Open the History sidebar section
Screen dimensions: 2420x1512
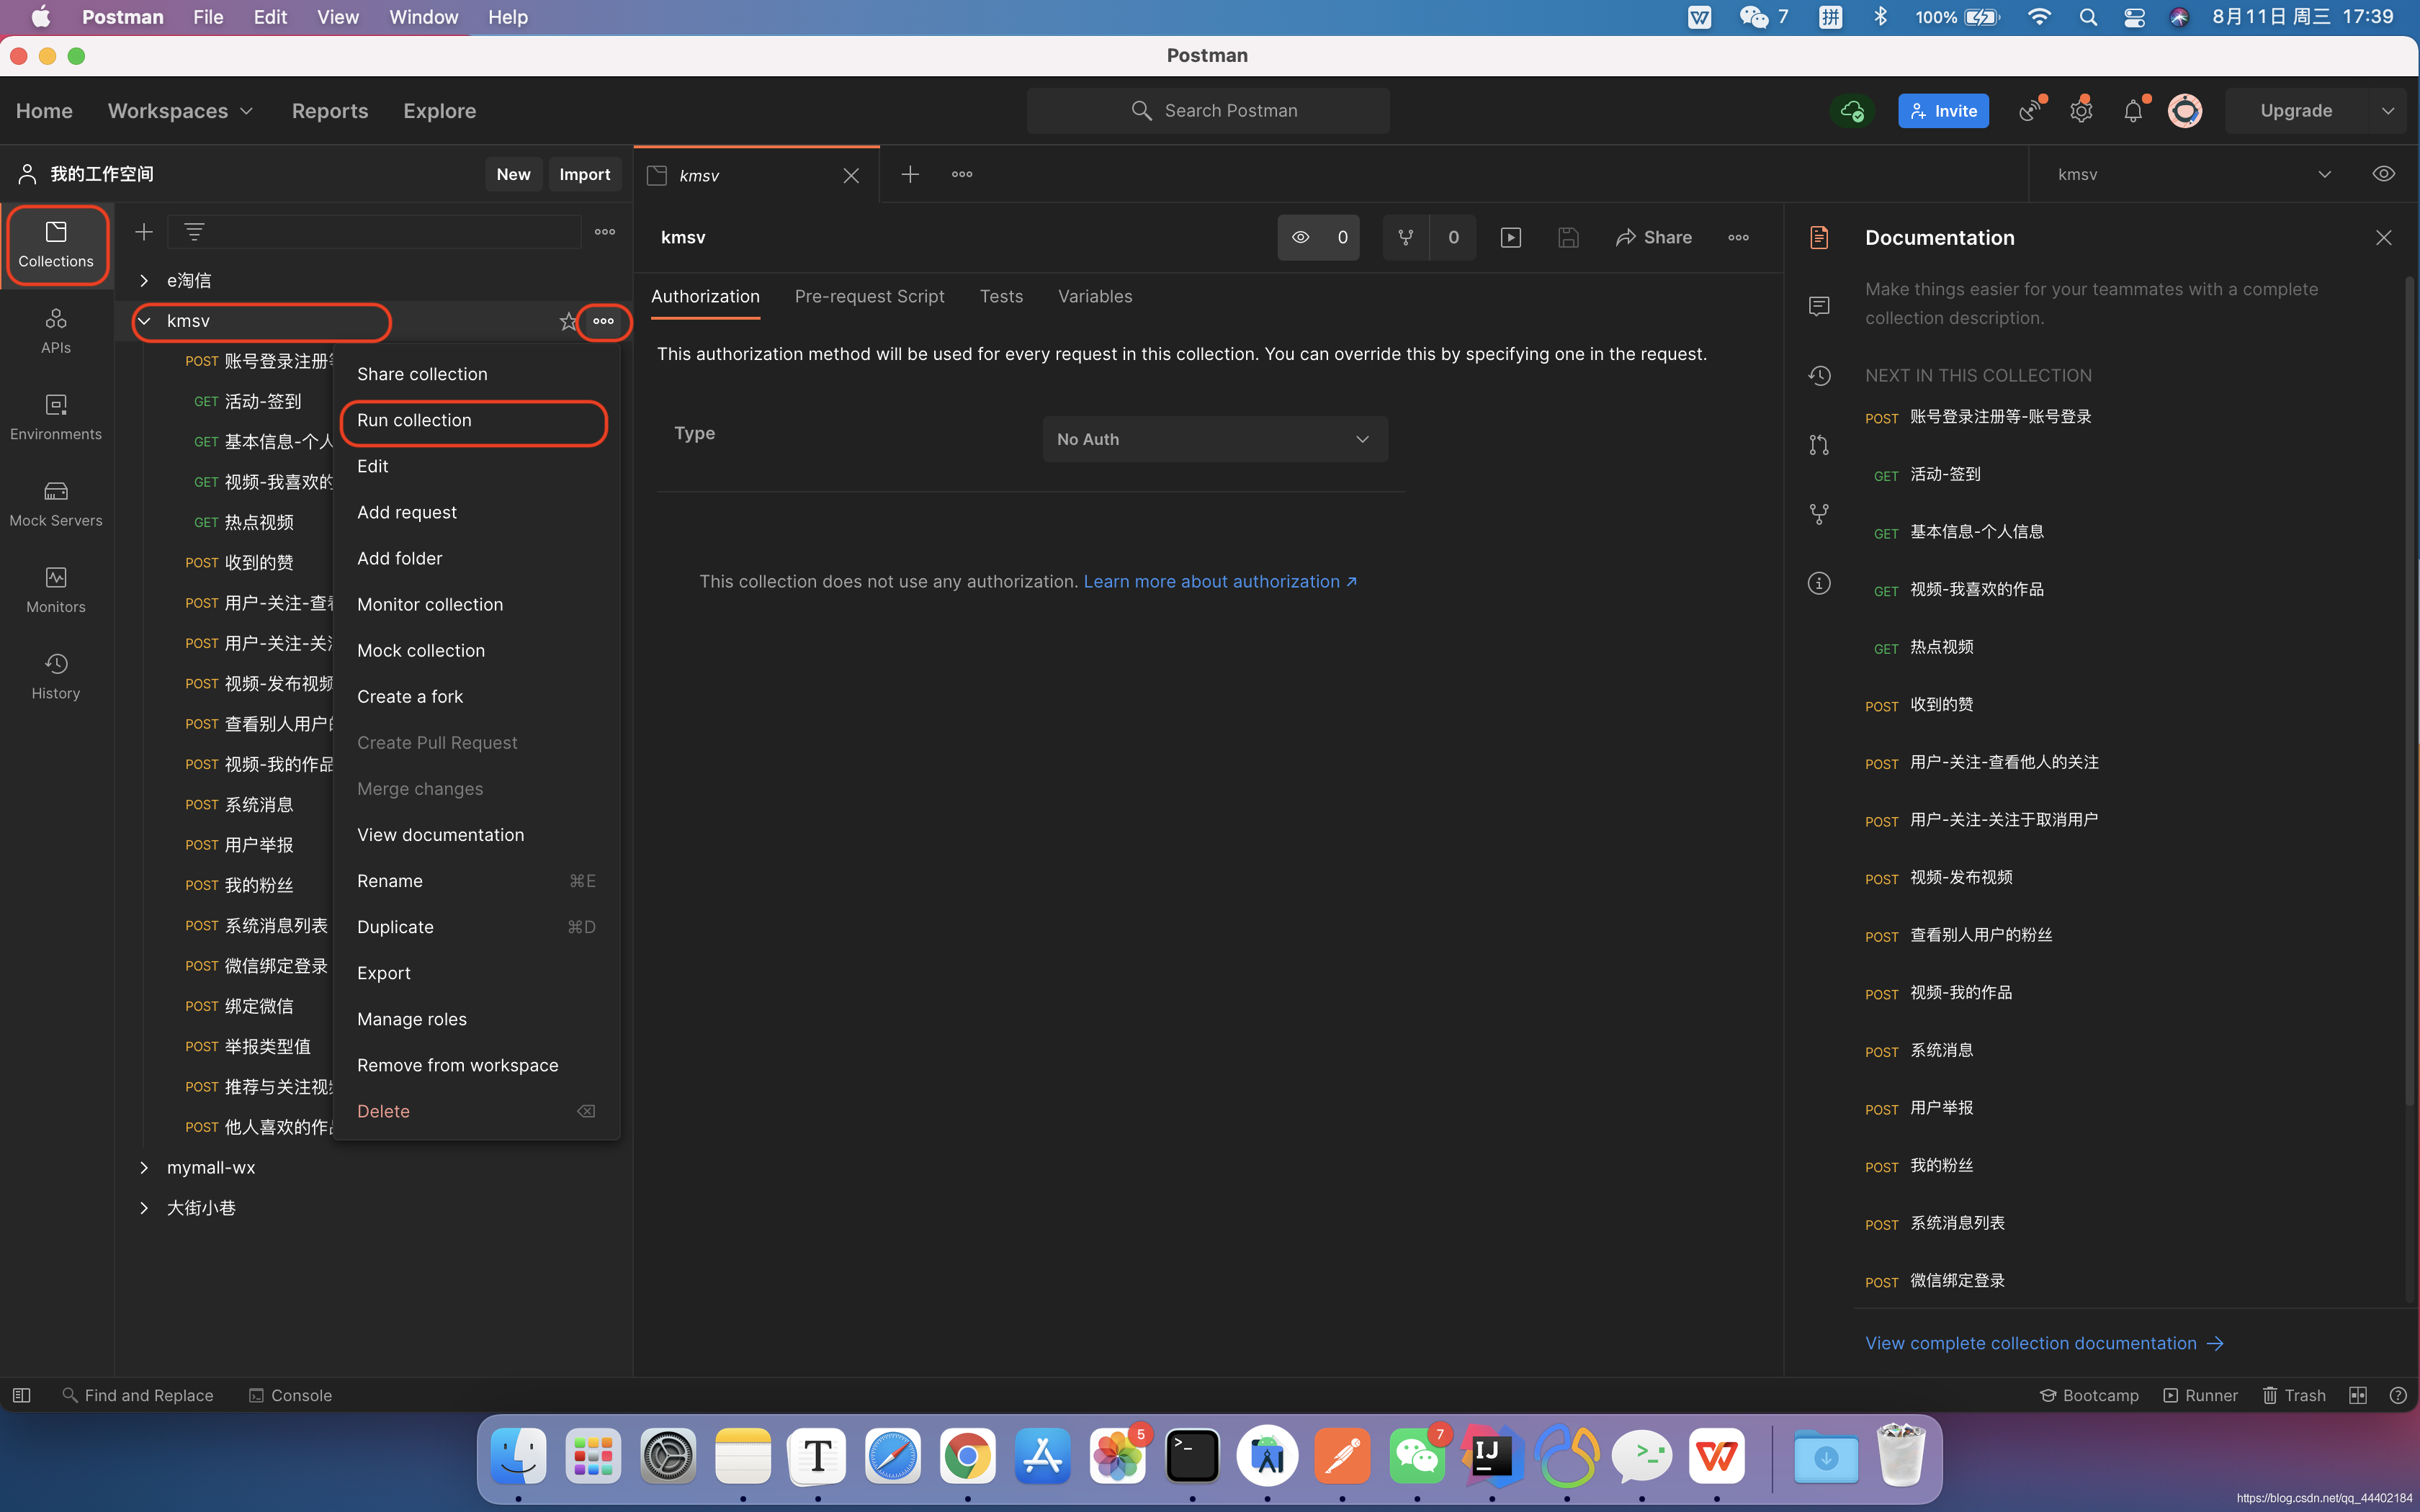pos(56,676)
